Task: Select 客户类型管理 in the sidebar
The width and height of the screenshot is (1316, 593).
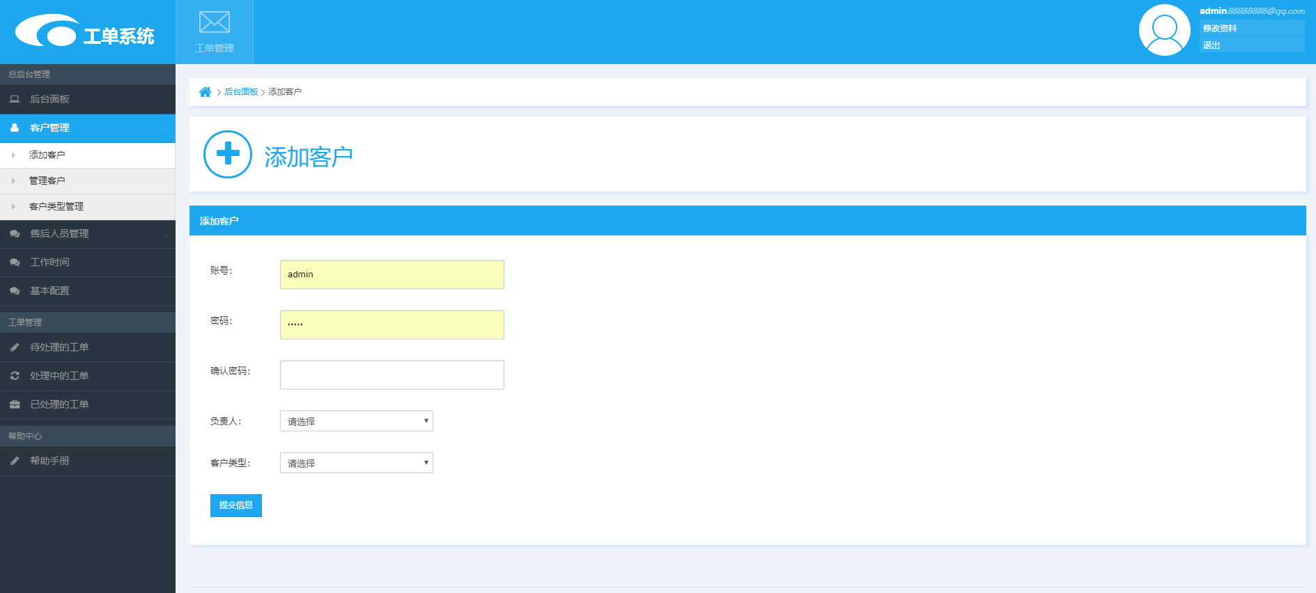Action: [x=56, y=206]
